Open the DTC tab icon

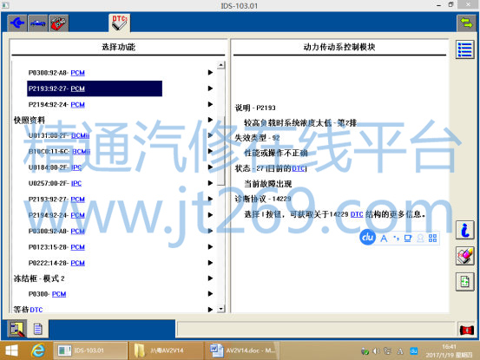coord(120,23)
